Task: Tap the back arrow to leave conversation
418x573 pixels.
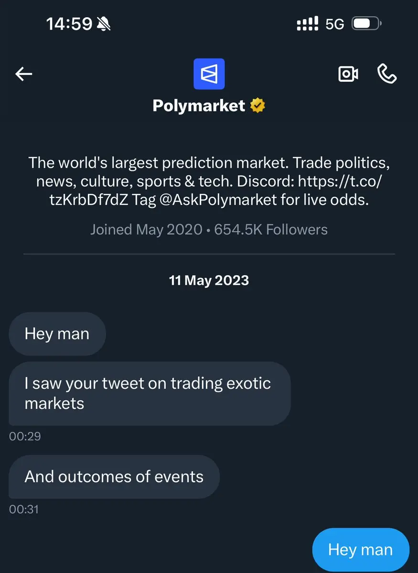Action: [24, 74]
